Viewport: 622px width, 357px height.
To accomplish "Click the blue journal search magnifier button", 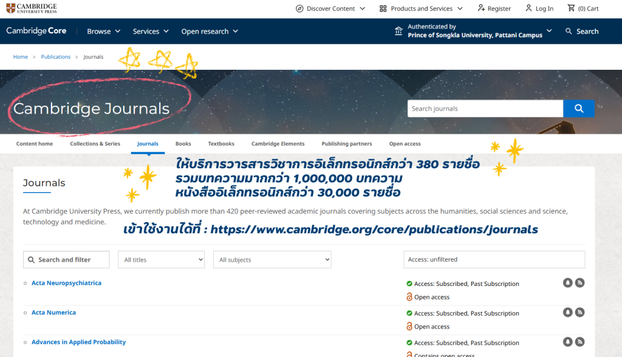I will click(x=578, y=109).
